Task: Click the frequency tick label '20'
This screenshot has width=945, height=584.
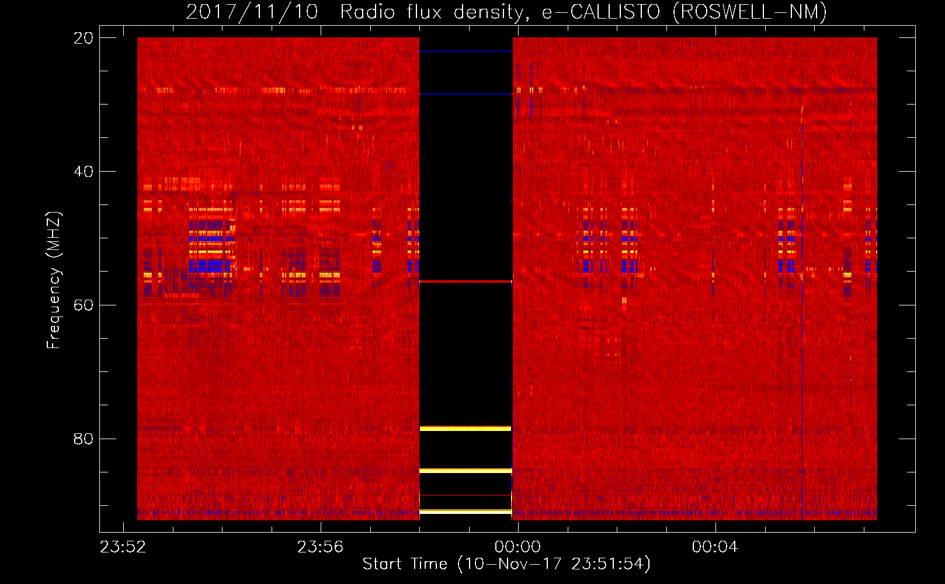Action: click(84, 38)
